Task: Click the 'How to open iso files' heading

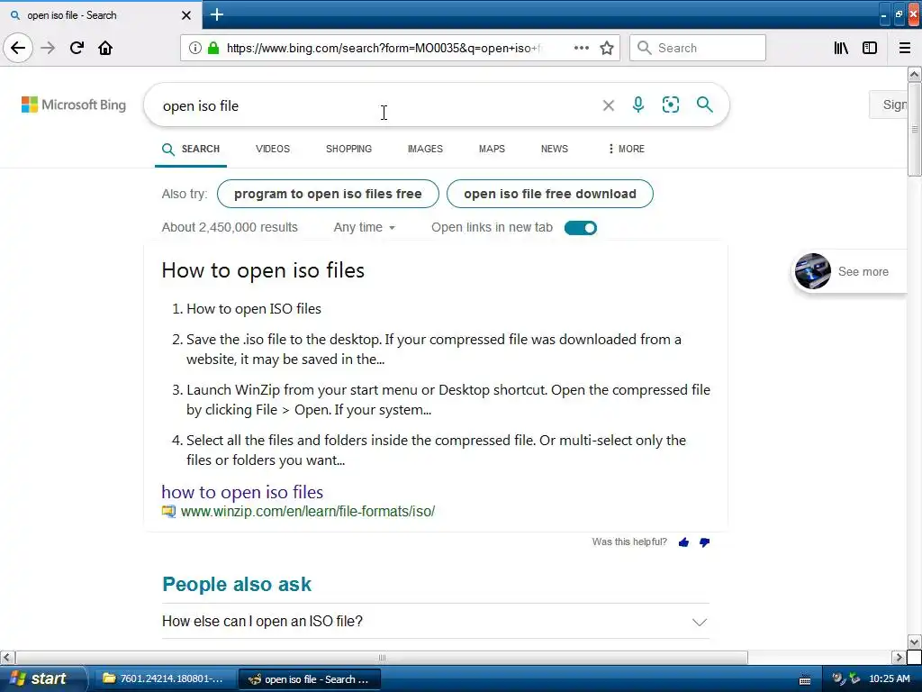Action: click(263, 270)
